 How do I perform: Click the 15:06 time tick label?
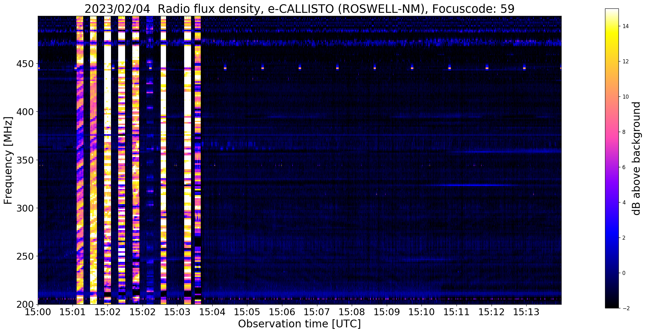[282, 312]
